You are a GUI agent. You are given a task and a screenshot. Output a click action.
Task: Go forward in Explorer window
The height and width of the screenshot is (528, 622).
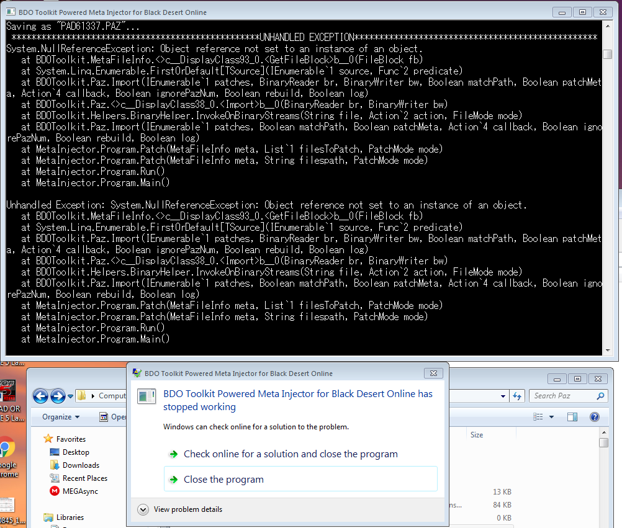click(58, 396)
